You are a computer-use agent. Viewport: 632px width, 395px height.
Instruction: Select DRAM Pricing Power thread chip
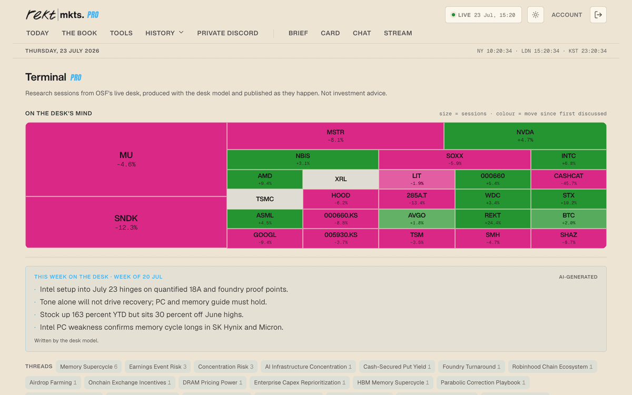click(213, 382)
